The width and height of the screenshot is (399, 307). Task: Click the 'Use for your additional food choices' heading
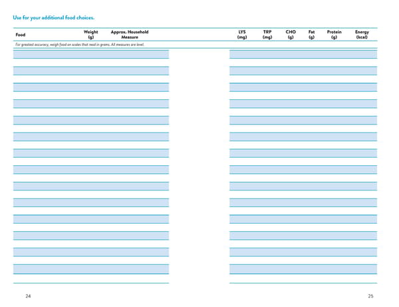pos(53,17)
